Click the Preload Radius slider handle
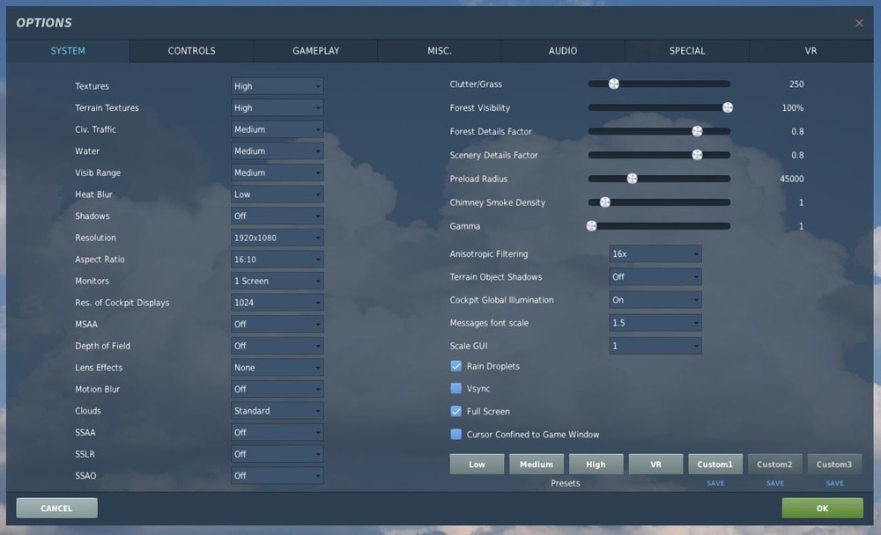Viewport: 881px width, 535px height. [633, 178]
